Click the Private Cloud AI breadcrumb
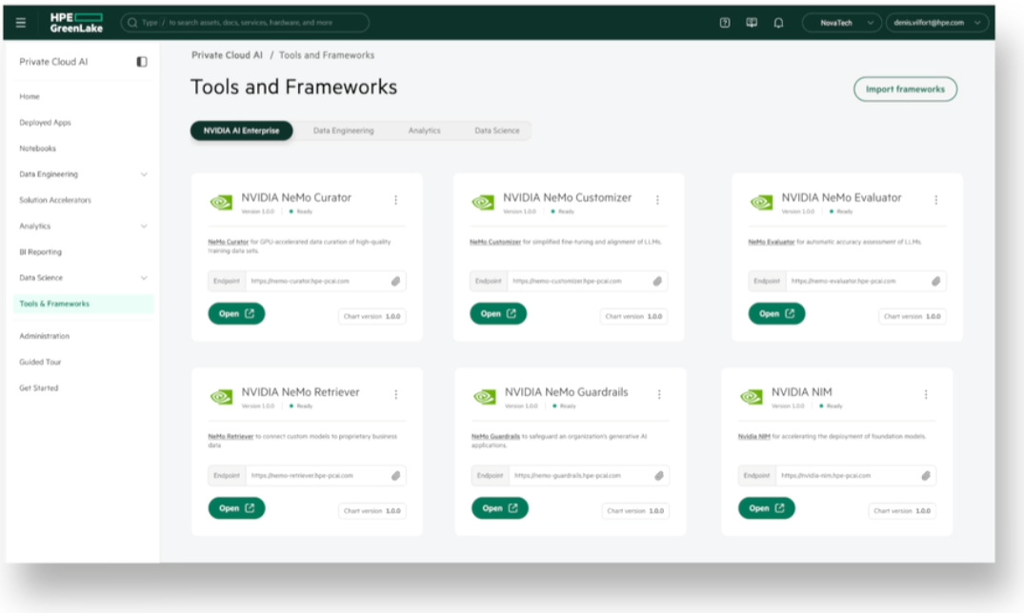This screenshot has height=613, width=1024. [227, 55]
